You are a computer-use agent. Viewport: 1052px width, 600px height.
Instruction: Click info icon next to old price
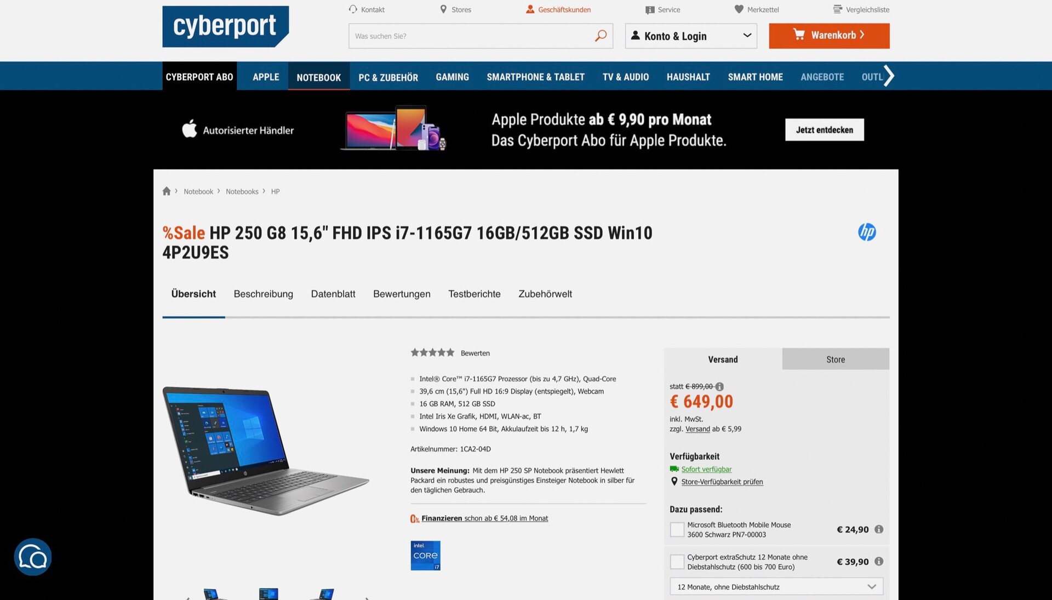pos(719,386)
